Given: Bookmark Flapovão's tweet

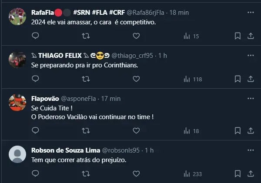Looking at the screenshot, I should 238,130.
